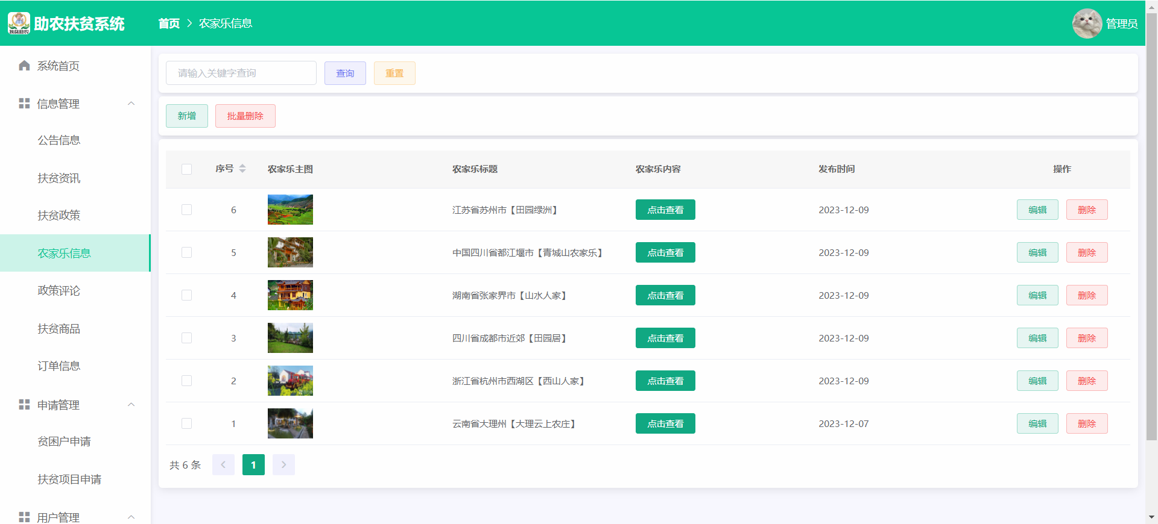The height and width of the screenshot is (524, 1158).
Task: Tick the select-all checkbox in the table header
Action: (187, 169)
